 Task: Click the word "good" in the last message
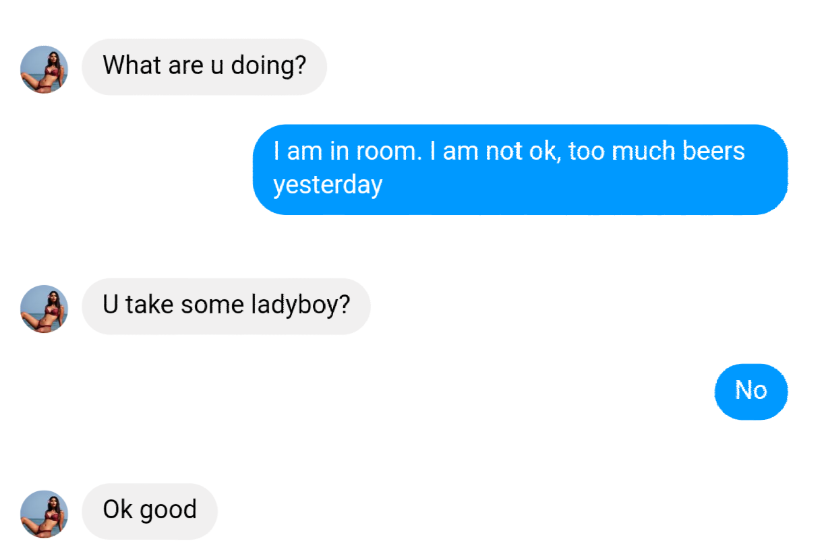[x=168, y=511]
